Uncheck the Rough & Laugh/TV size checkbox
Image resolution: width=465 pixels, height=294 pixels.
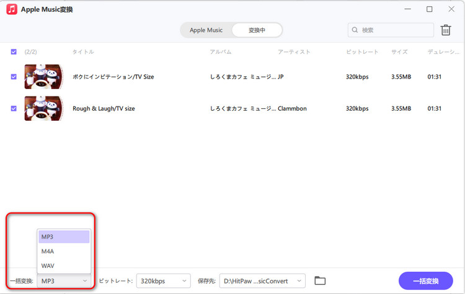coord(14,108)
